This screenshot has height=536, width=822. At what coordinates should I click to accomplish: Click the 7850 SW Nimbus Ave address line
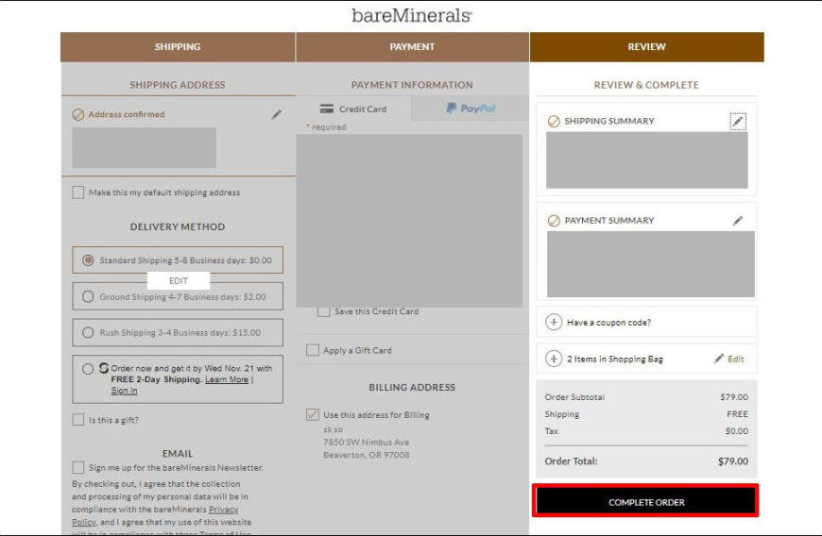coord(366,443)
